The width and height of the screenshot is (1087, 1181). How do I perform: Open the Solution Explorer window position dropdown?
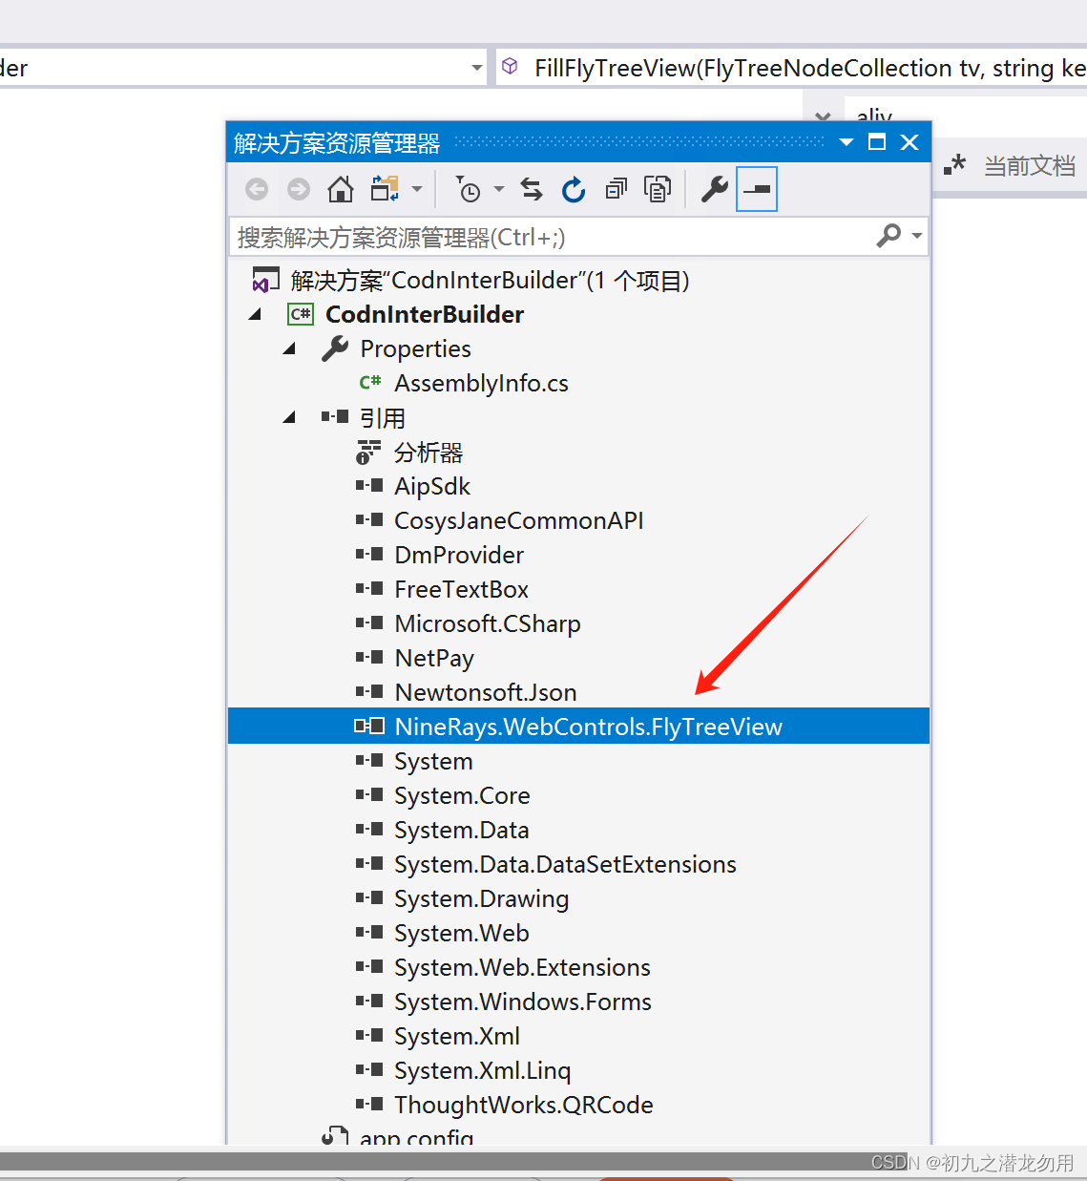[847, 142]
